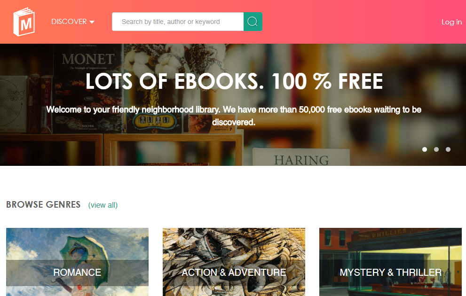Focus the title, author or keyword search field
The image size is (466, 296).
(x=178, y=22)
